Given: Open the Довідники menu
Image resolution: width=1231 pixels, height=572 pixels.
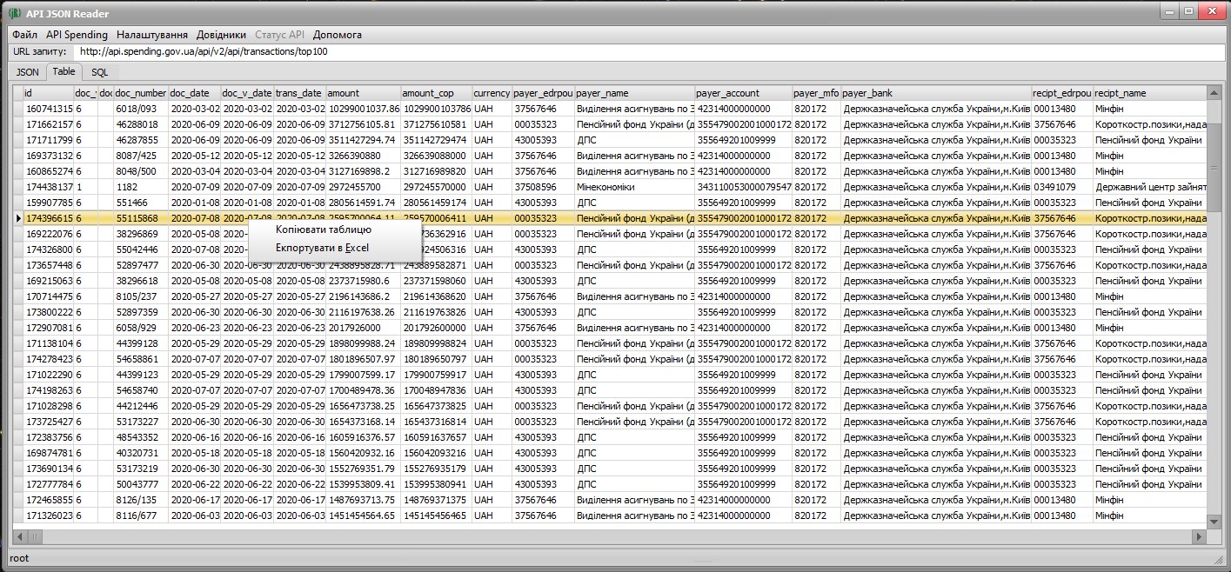Looking at the screenshot, I should [221, 35].
